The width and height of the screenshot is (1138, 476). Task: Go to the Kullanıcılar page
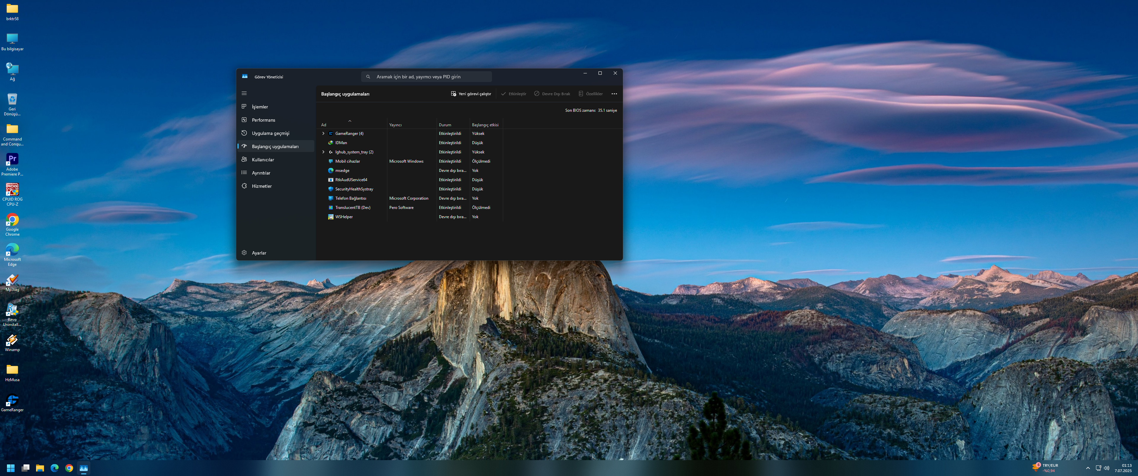(263, 160)
